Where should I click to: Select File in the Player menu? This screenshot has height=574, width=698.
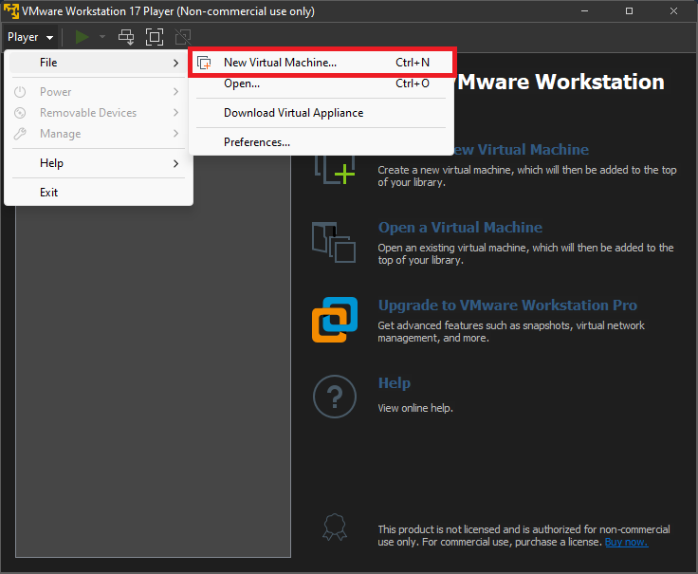(99, 63)
